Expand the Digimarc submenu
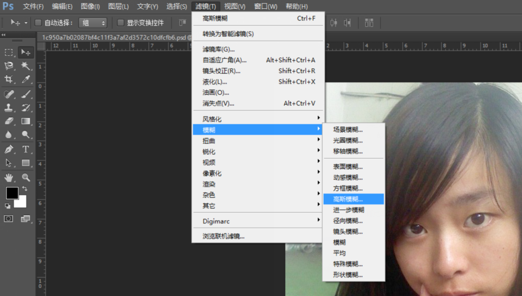This screenshot has height=296, width=522. (258, 221)
